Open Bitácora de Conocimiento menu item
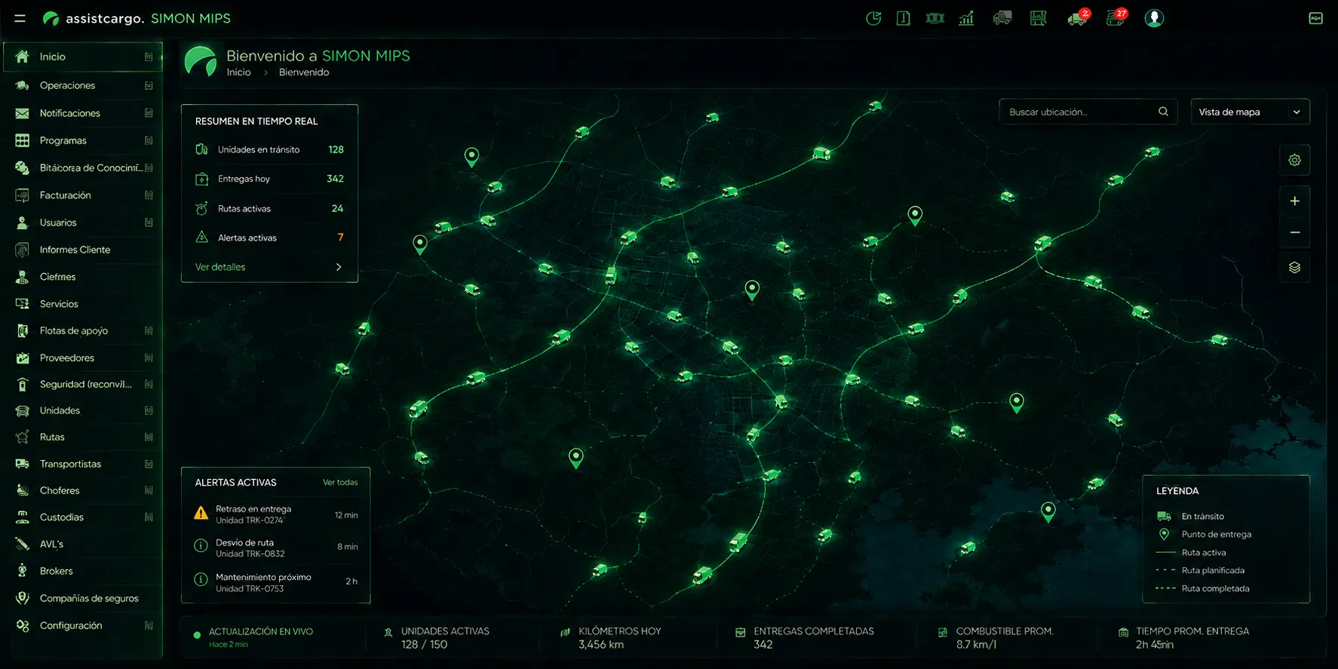 coord(83,167)
